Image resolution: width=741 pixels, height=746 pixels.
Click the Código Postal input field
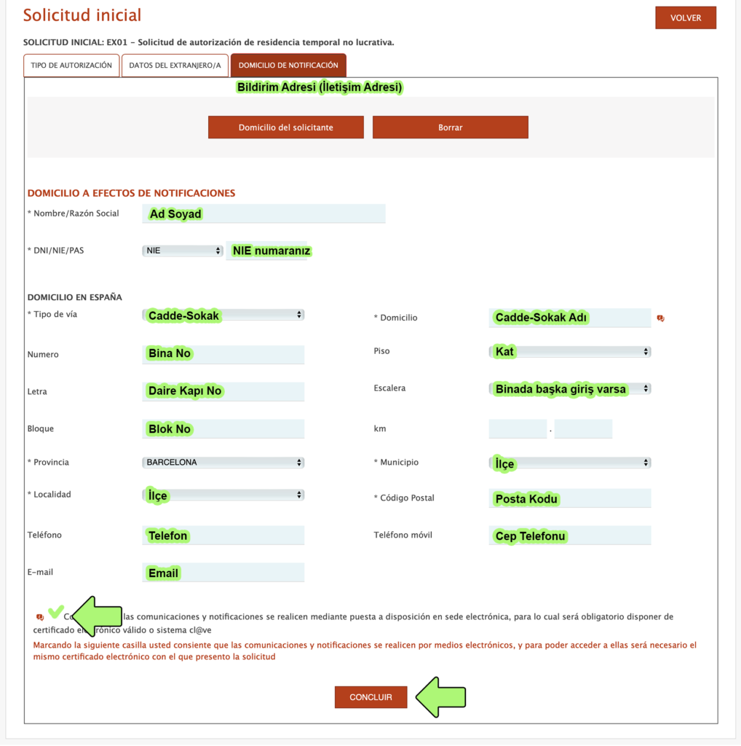569,499
